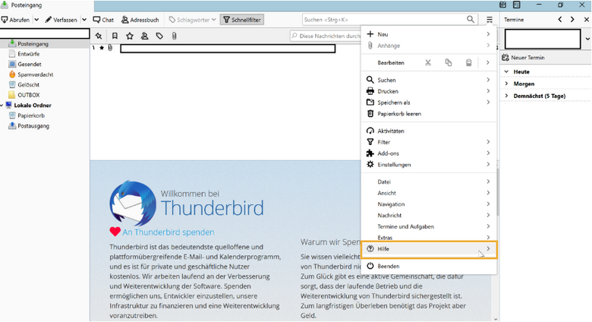The height and width of the screenshot is (322, 592).
Task: Open the Add-ons submenu
Action: tap(429, 153)
